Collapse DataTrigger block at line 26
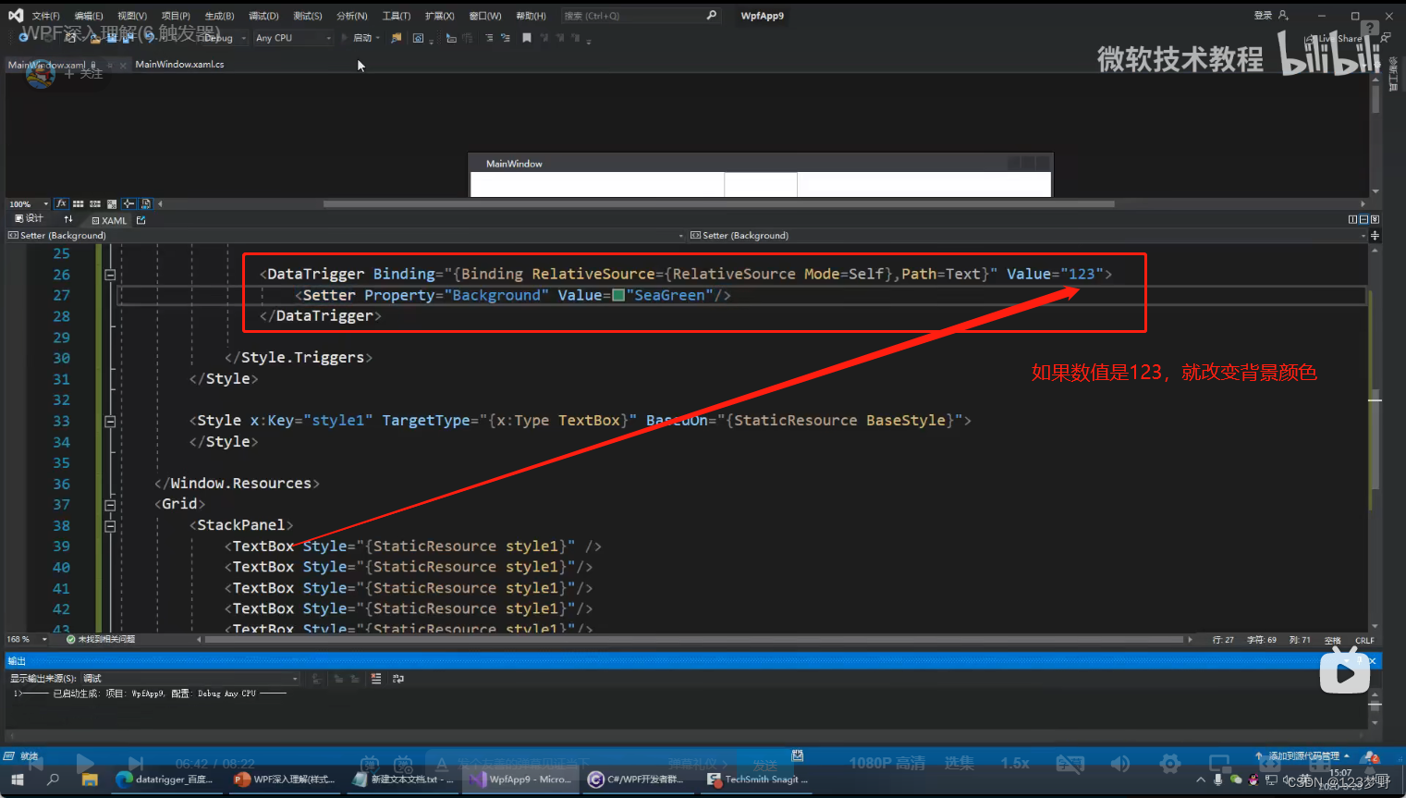1406x798 pixels. [110, 275]
